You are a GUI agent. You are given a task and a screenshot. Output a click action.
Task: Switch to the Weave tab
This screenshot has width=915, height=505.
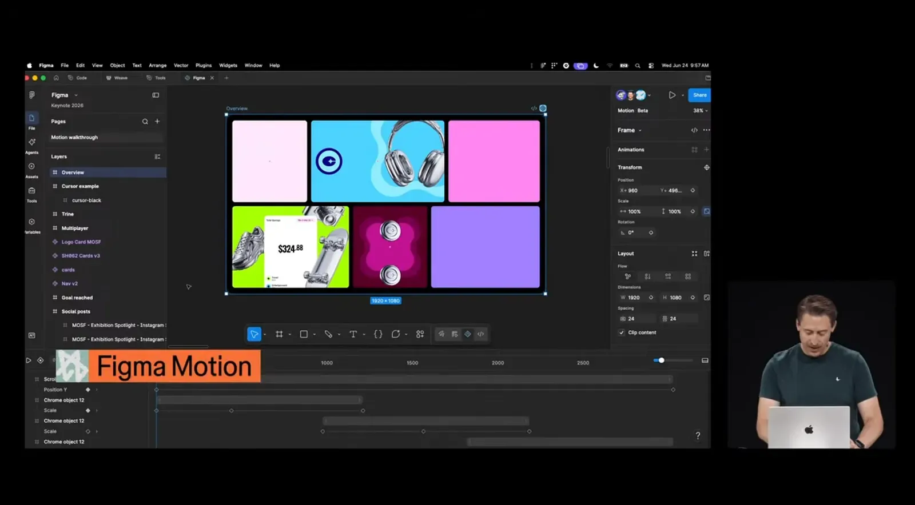coord(117,78)
